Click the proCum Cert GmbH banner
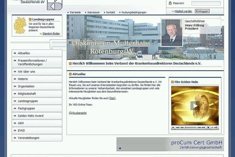235x157 pixels. pos(170,144)
